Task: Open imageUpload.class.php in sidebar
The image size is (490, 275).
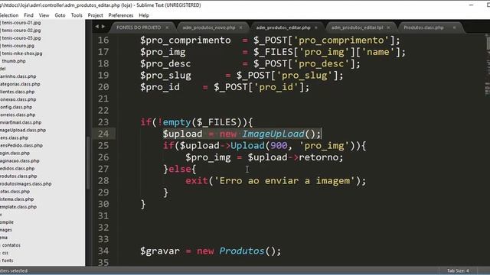Action: pyautogui.click(x=23, y=130)
